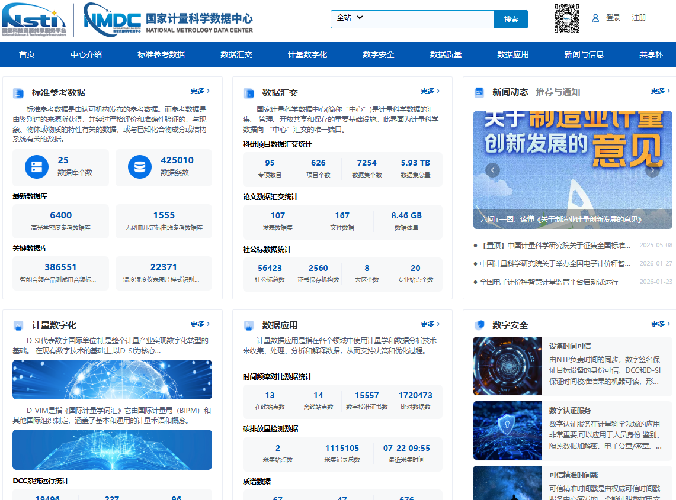Show the next news carousel slide
676x500 pixels.
click(652, 170)
